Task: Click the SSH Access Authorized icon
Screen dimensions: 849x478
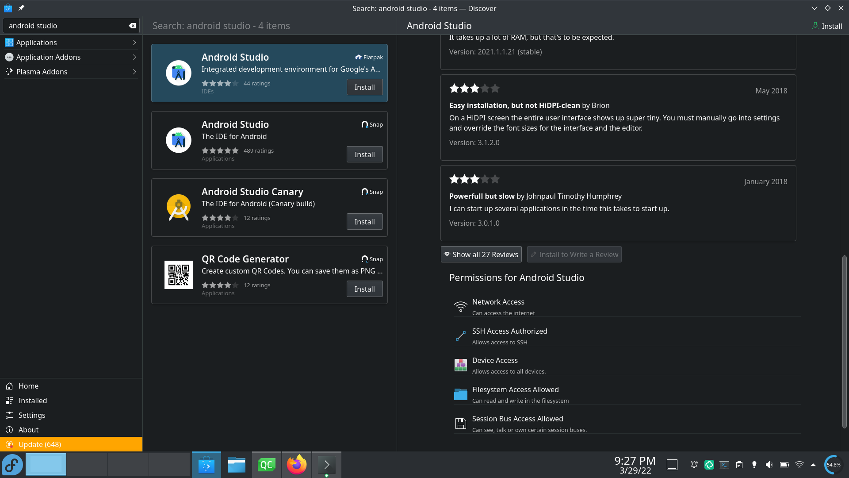Action: pos(460,336)
